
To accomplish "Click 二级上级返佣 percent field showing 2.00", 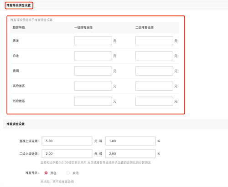I will (130, 154).
